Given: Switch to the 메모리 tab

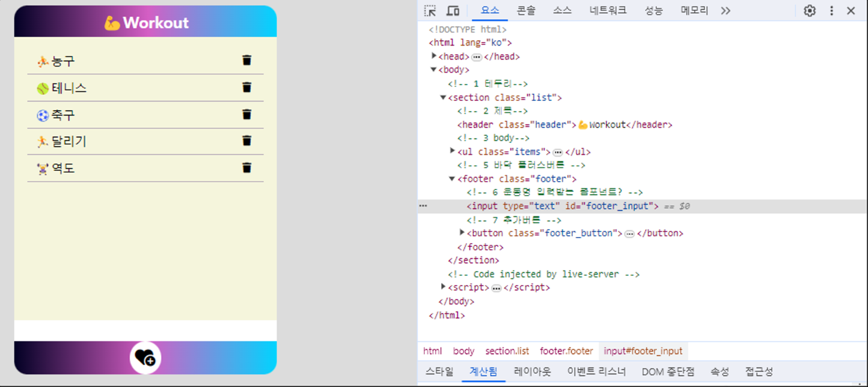Looking at the screenshot, I should (x=694, y=11).
